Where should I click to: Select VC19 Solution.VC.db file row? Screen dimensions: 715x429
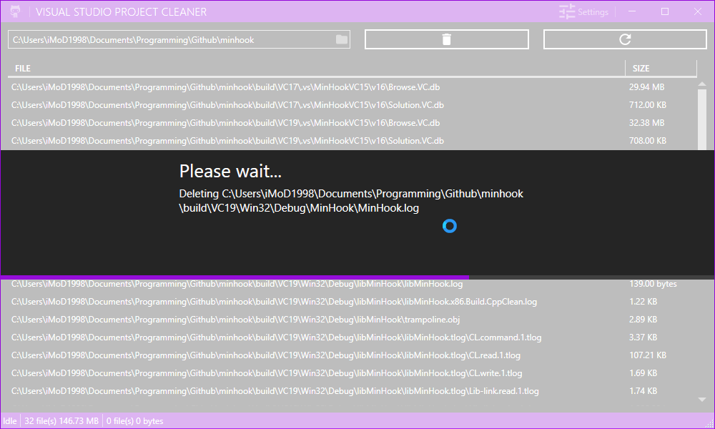click(x=352, y=140)
